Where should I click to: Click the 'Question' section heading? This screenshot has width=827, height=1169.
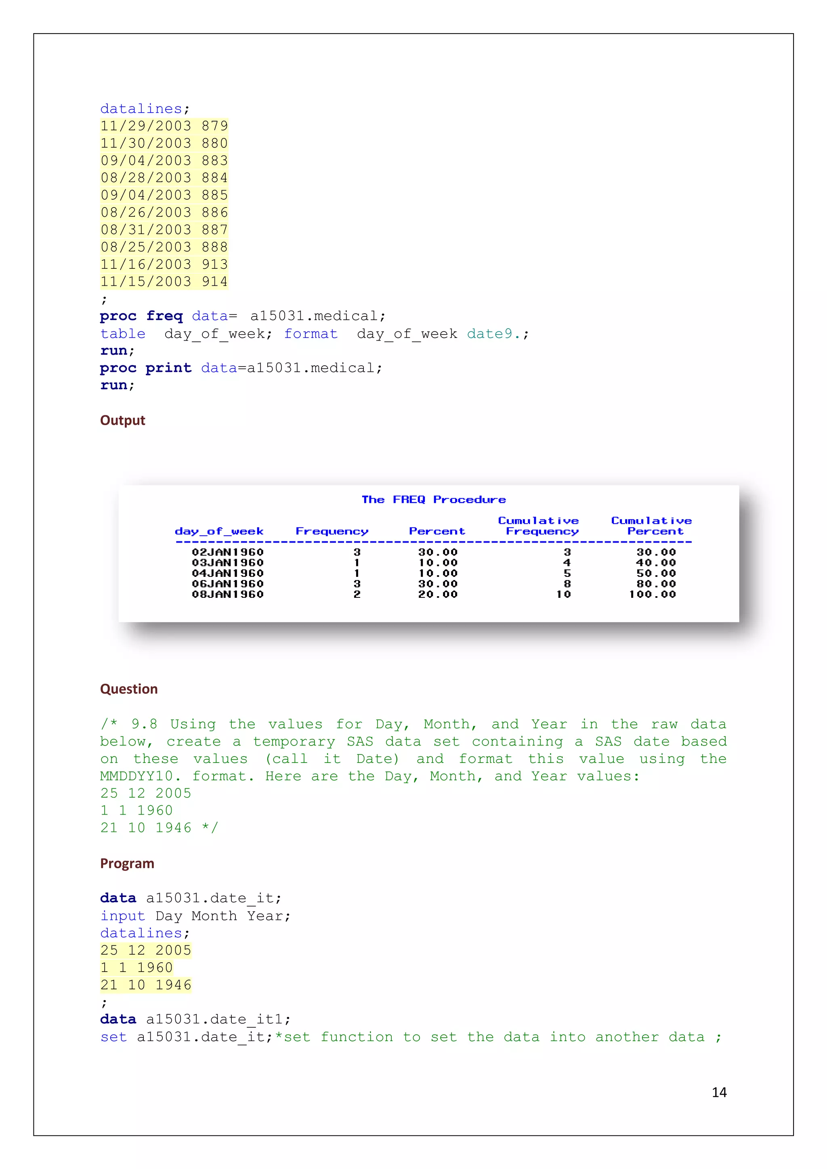pos(129,689)
